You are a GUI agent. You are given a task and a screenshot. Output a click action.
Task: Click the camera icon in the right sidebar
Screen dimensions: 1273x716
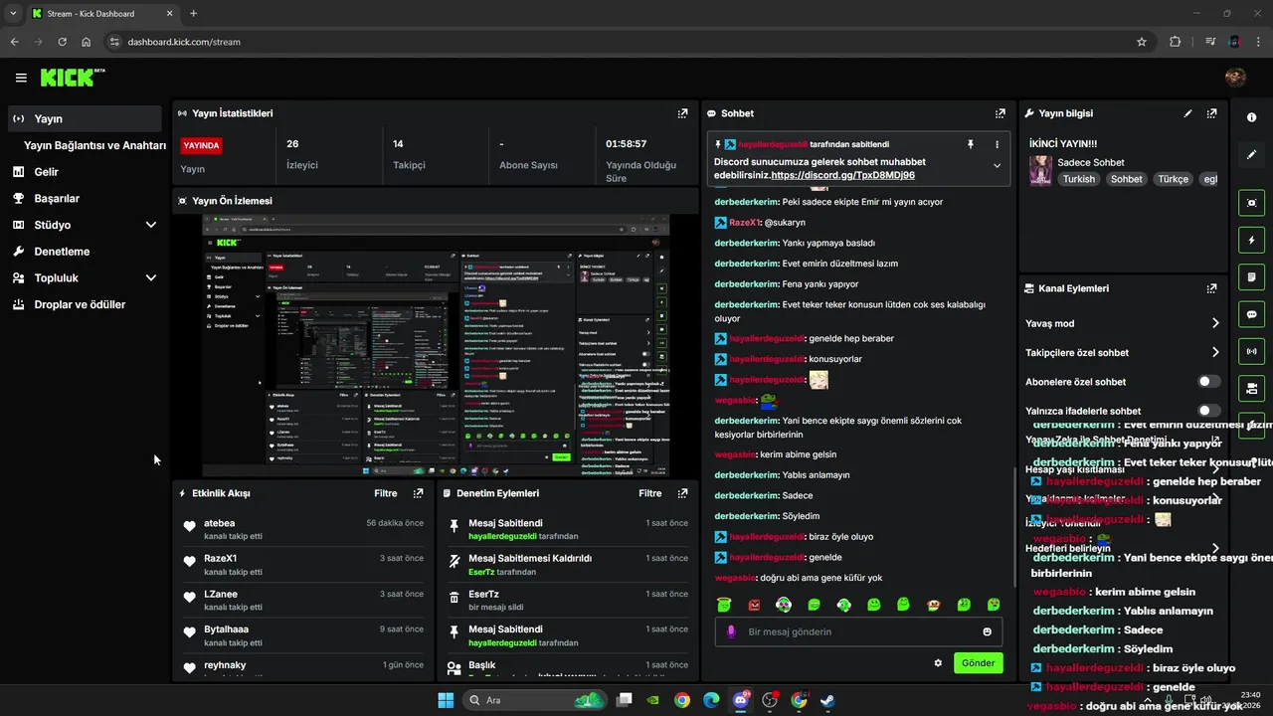point(1251,388)
